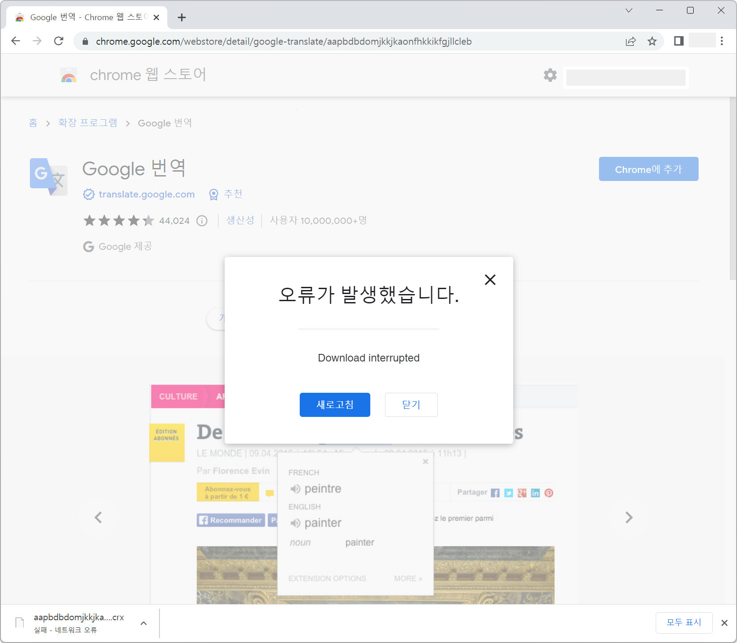Show next screenshot with right arrow
737x643 pixels.
click(629, 517)
